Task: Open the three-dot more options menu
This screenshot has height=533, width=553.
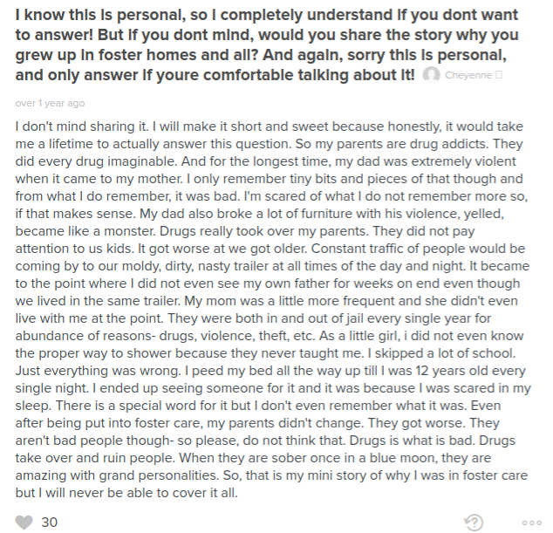Action: [532, 523]
